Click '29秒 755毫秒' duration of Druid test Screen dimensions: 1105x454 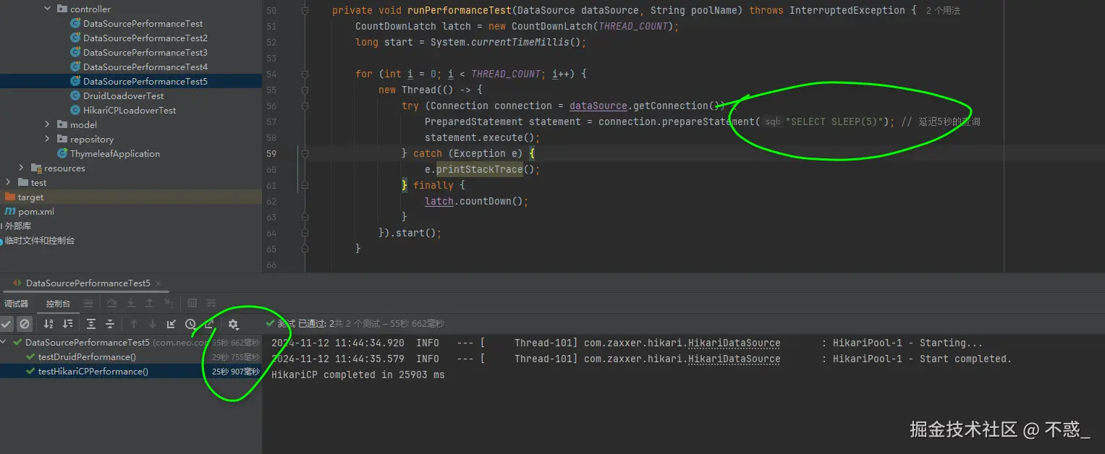click(x=236, y=357)
